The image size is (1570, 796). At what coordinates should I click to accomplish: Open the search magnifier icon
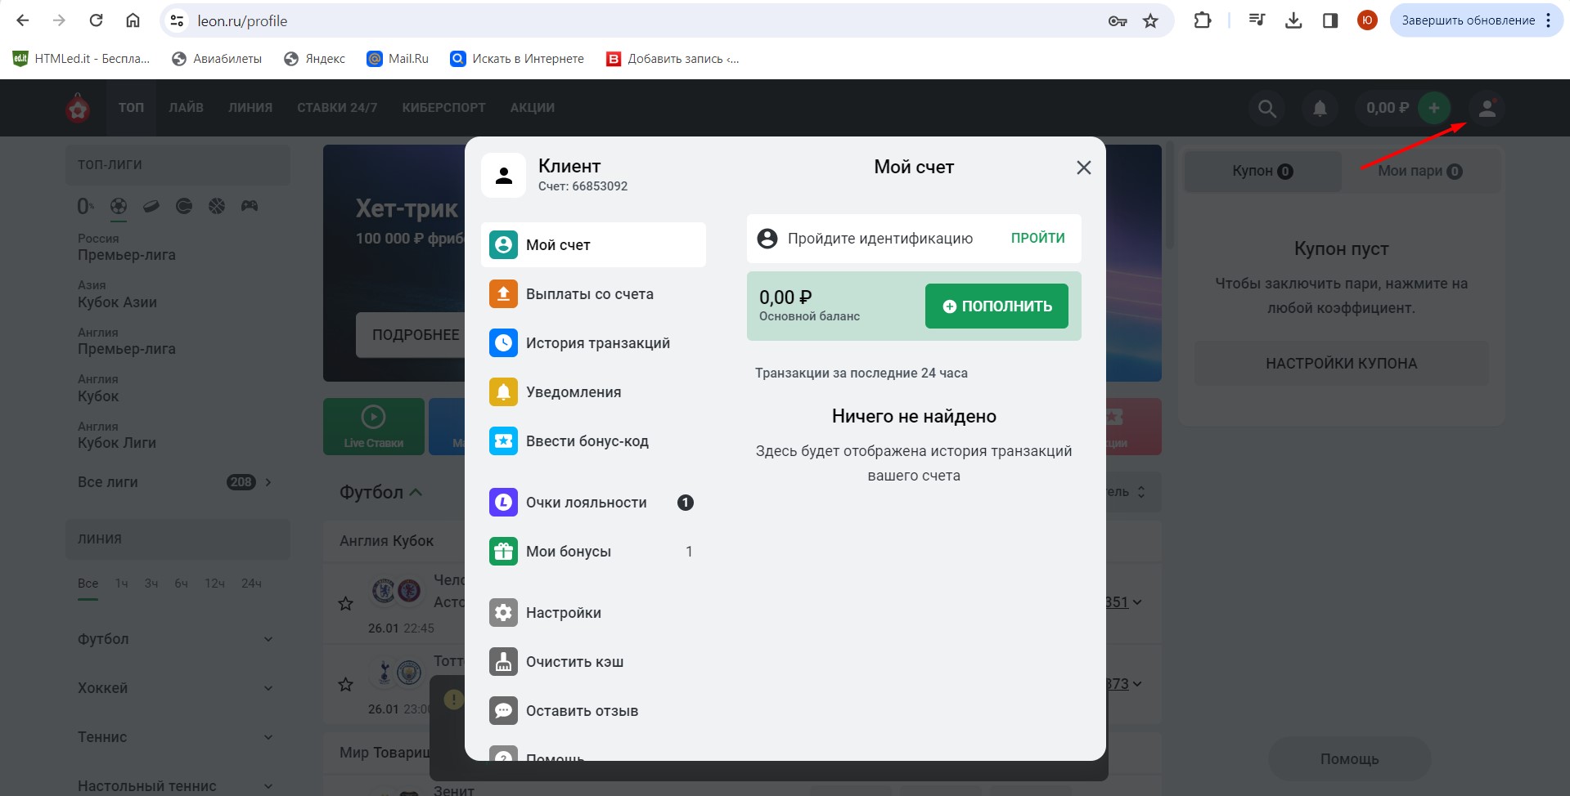tap(1266, 108)
